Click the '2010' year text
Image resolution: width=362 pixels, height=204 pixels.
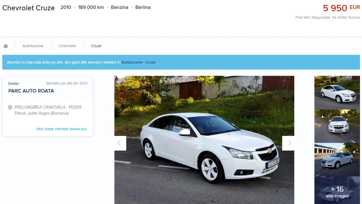pos(66,7)
